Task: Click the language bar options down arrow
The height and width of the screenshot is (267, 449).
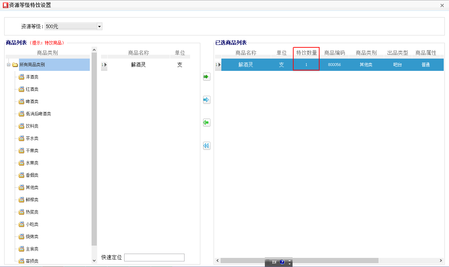Action: 289,263
